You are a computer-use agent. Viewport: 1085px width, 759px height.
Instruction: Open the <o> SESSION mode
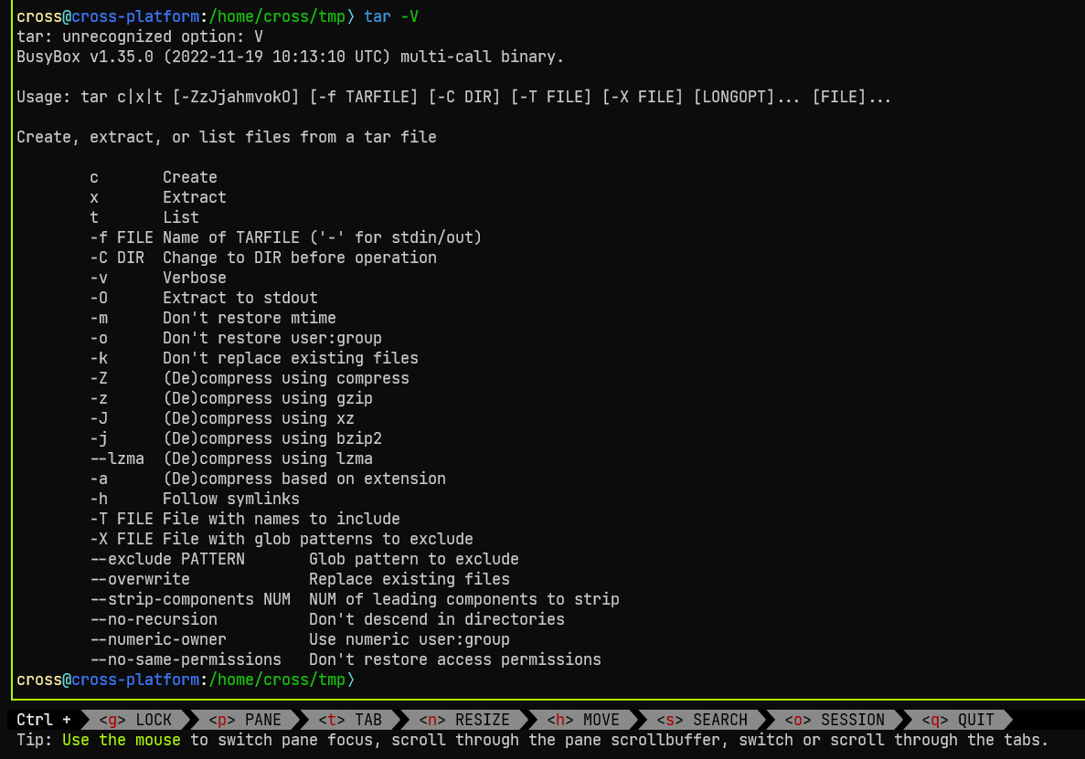[x=835, y=720]
